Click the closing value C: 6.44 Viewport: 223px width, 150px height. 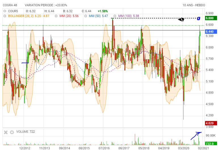click(87, 11)
